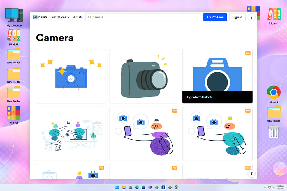Open the Win-rar desktop icon

pyautogui.click(x=14, y=115)
